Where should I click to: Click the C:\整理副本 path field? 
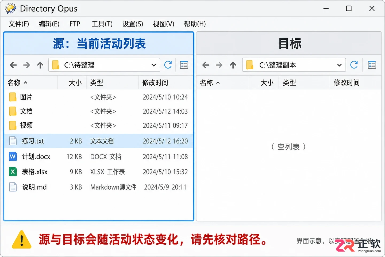294,65
